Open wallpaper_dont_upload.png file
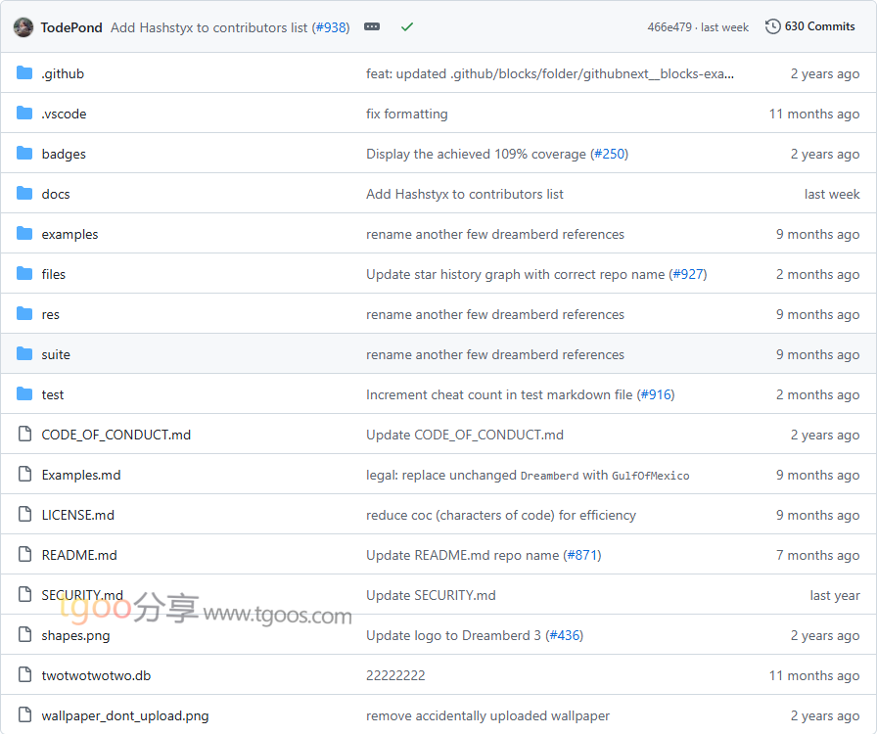This screenshot has width=877, height=735. pyautogui.click(x=124, y=715)
